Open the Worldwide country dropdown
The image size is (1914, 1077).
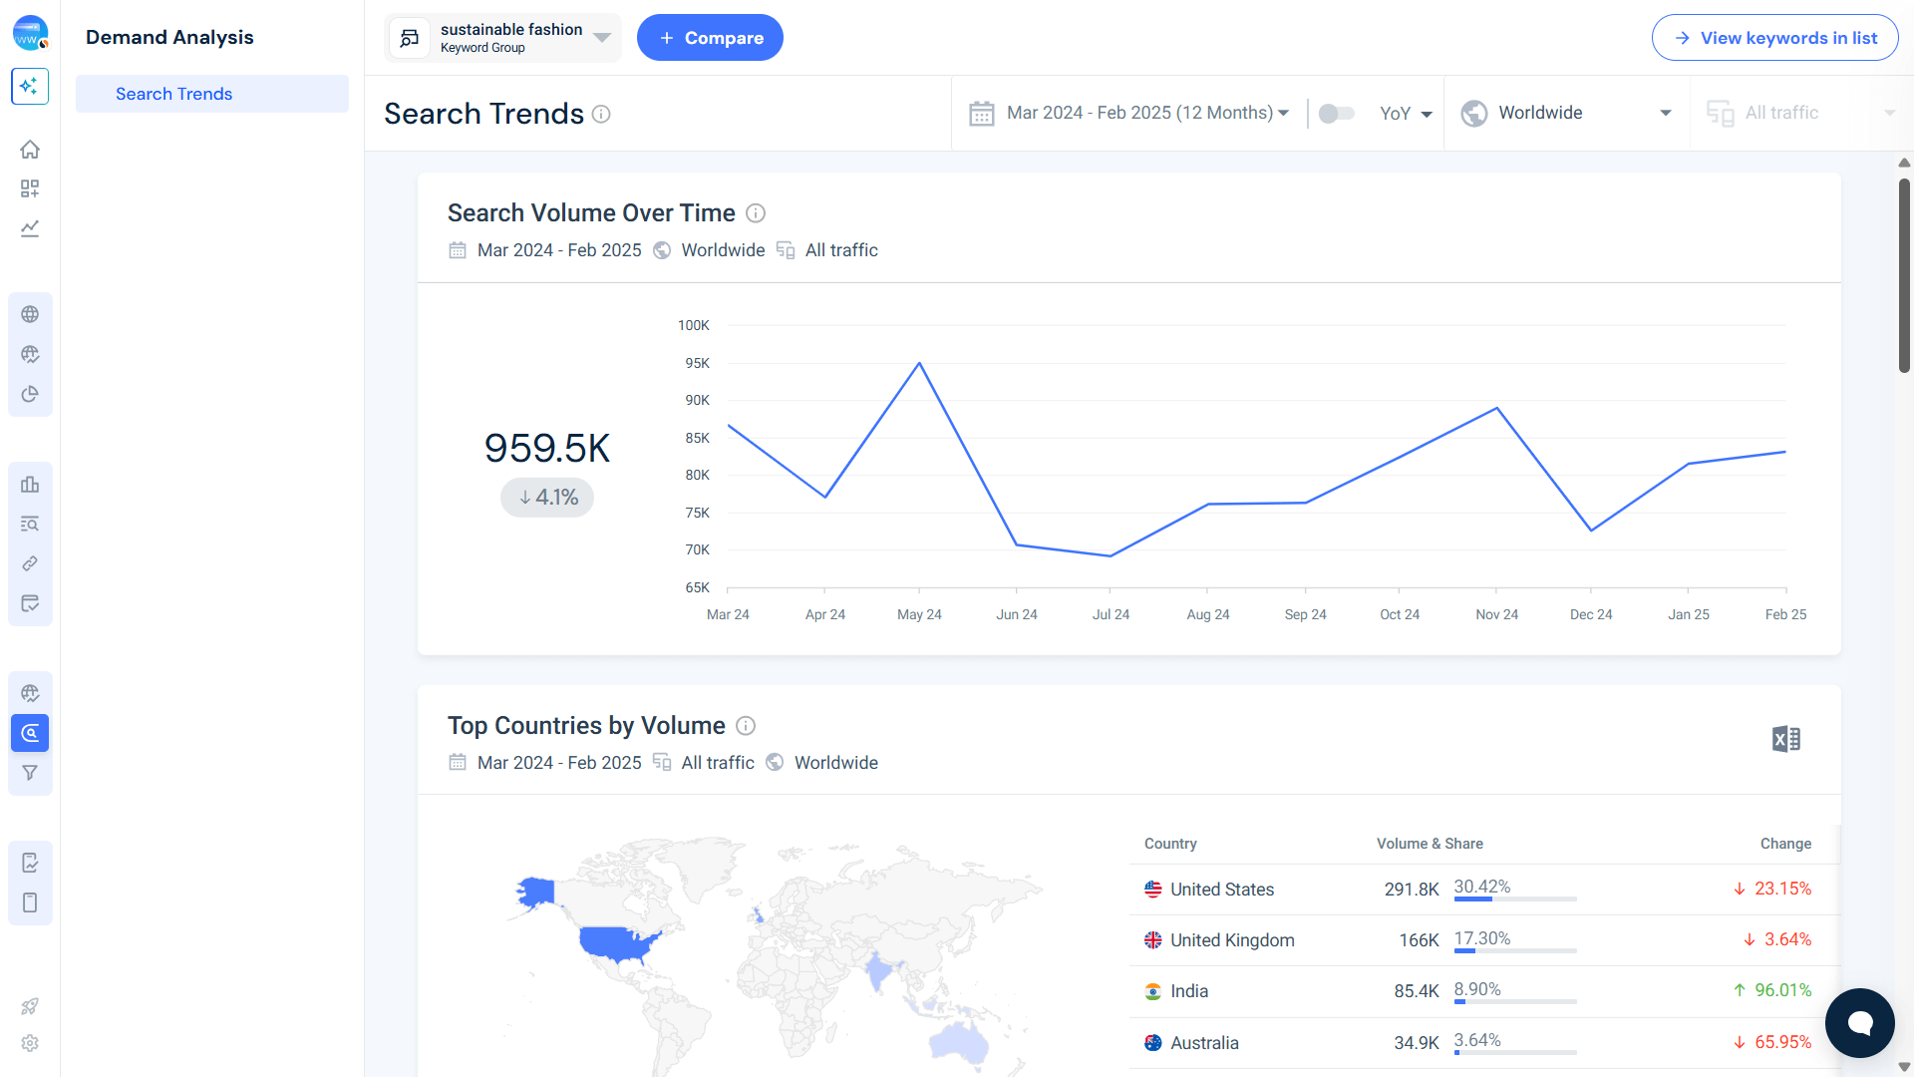tap(1566, 113)
